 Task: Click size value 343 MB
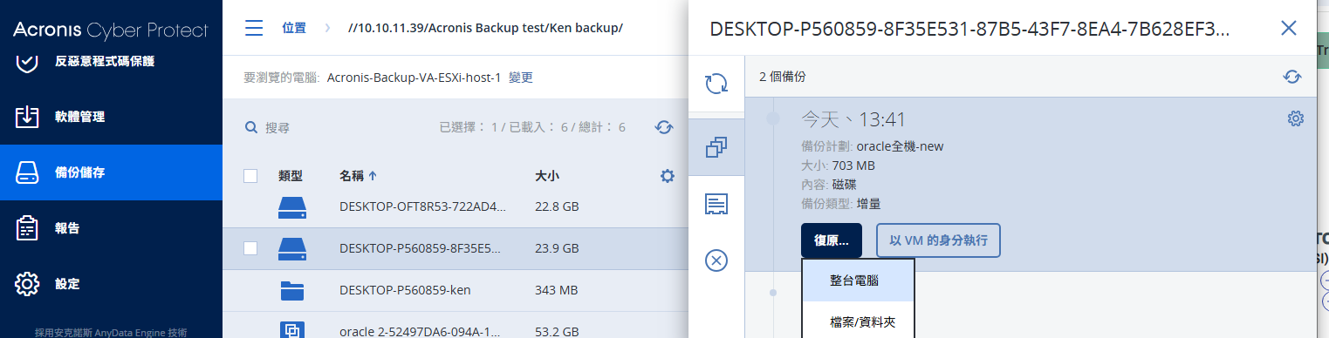pos(556,290)
